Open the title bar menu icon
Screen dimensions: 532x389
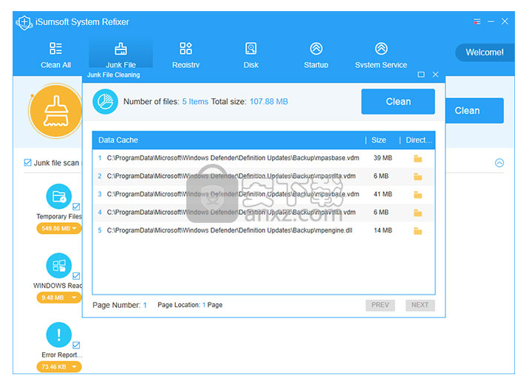(477, 21)
